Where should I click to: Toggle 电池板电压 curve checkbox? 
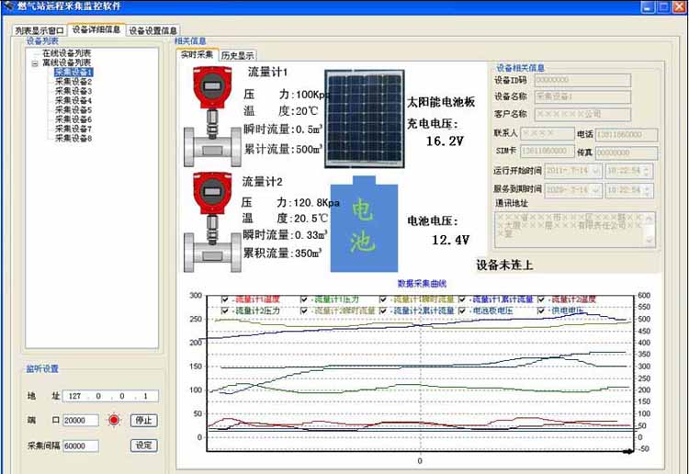tap(462, 310)
